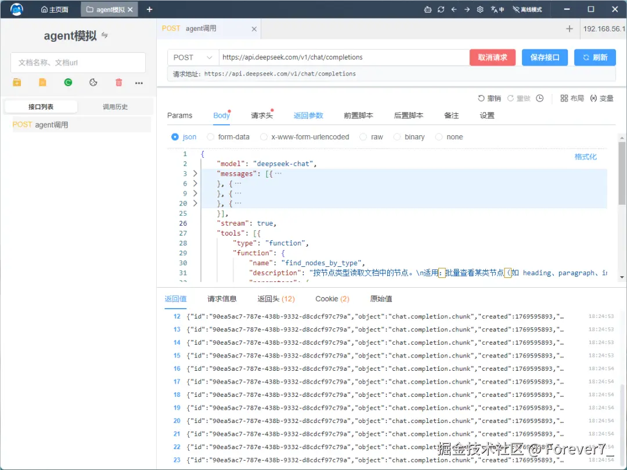Open the 设置 tab

[487, 115]
